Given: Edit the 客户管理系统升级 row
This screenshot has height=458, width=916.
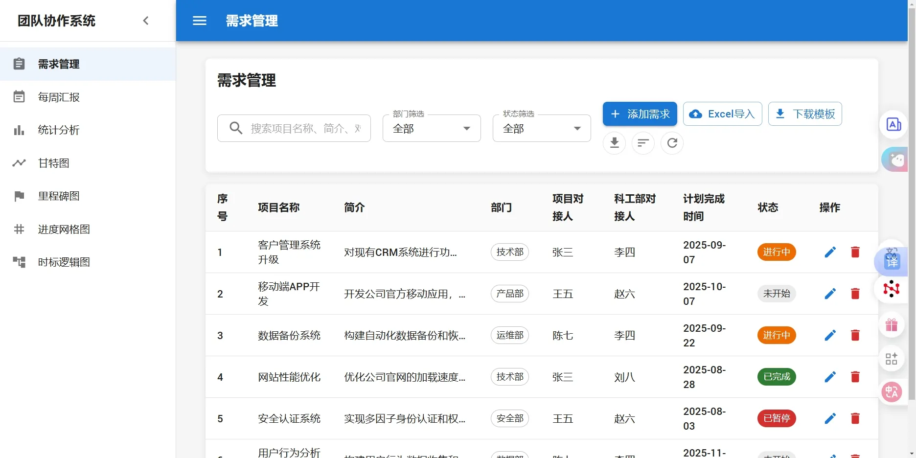Looking at the screenshot, I should point(830,252).
